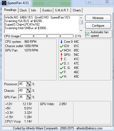Click the green checkmark beside F:
This screenshot has width=114, height=131.
pos(61,72)
